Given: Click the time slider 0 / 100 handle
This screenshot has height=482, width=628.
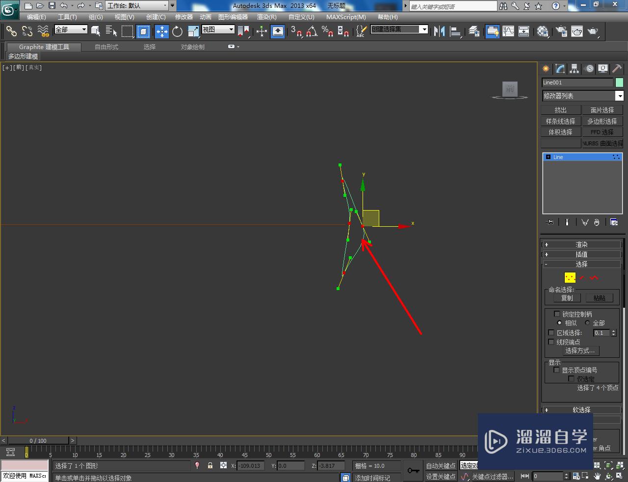Looking at the screenshot, I should coord(38,440).
